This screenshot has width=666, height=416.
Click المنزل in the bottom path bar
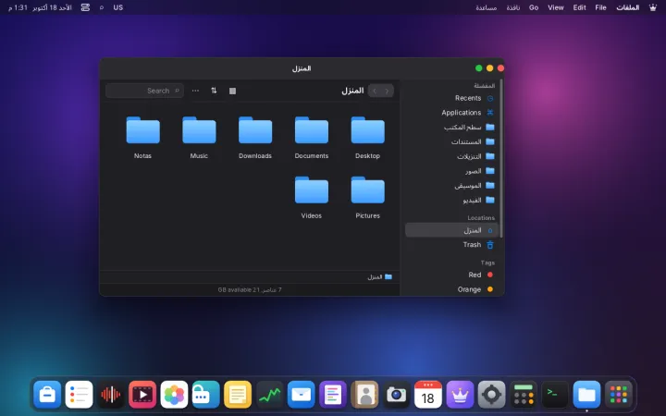379,276
